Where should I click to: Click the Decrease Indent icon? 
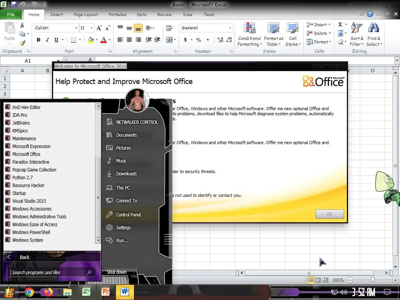click(x=148, y=40)
